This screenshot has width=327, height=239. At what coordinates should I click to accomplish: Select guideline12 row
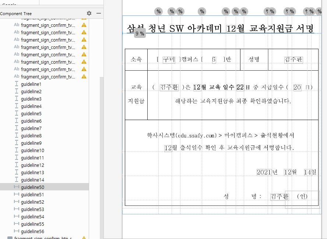point(44,165)
